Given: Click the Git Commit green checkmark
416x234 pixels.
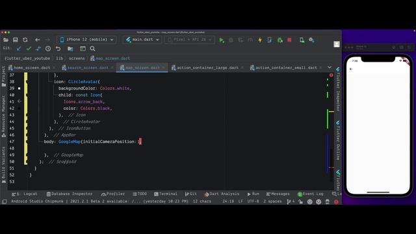Looking at the screenshot, I should click(x=29, y=49).
